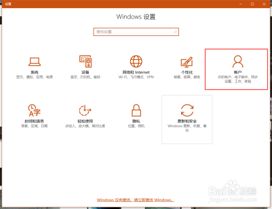Open the 时间和语言 clock icon
This screenshot has width=272, height=209.
click(34, 110)
